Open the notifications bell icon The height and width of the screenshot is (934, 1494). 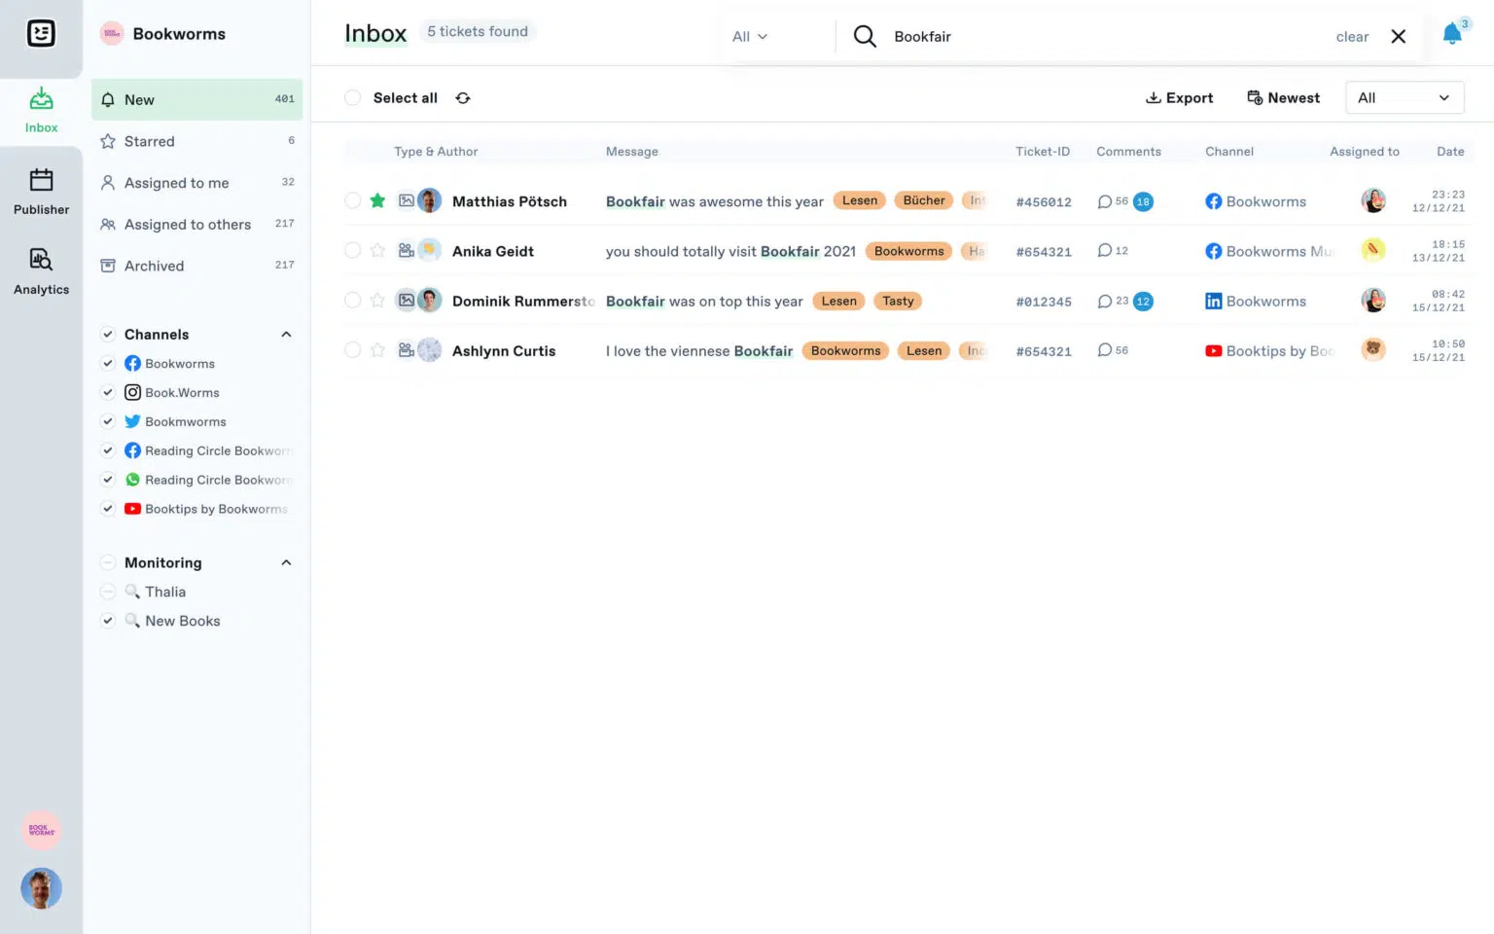pos(1451,35)
